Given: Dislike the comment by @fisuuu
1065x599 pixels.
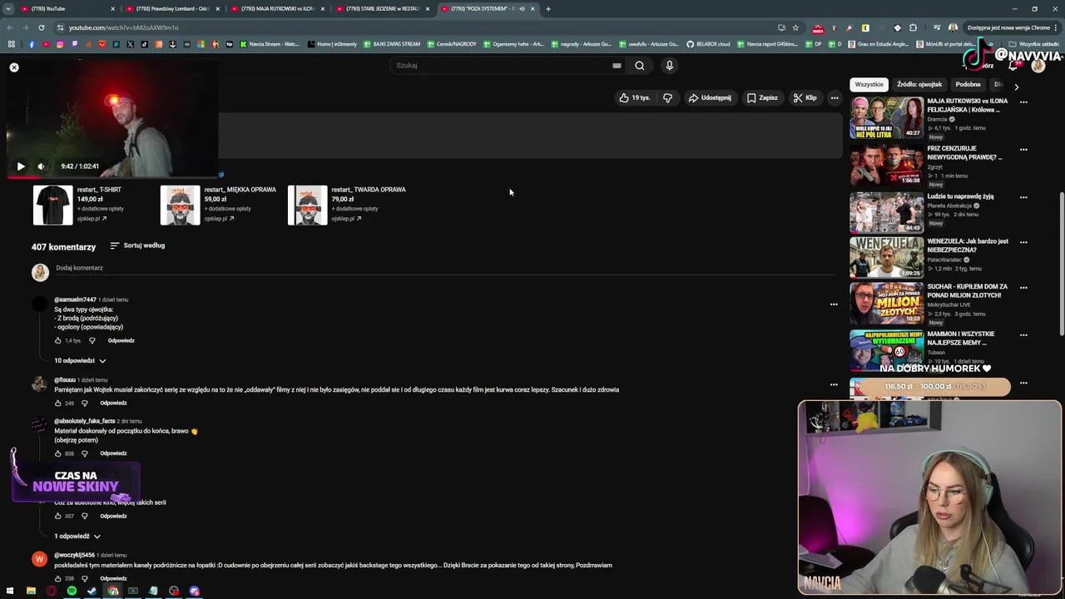Looking at the screenshot, I should 84,403.
